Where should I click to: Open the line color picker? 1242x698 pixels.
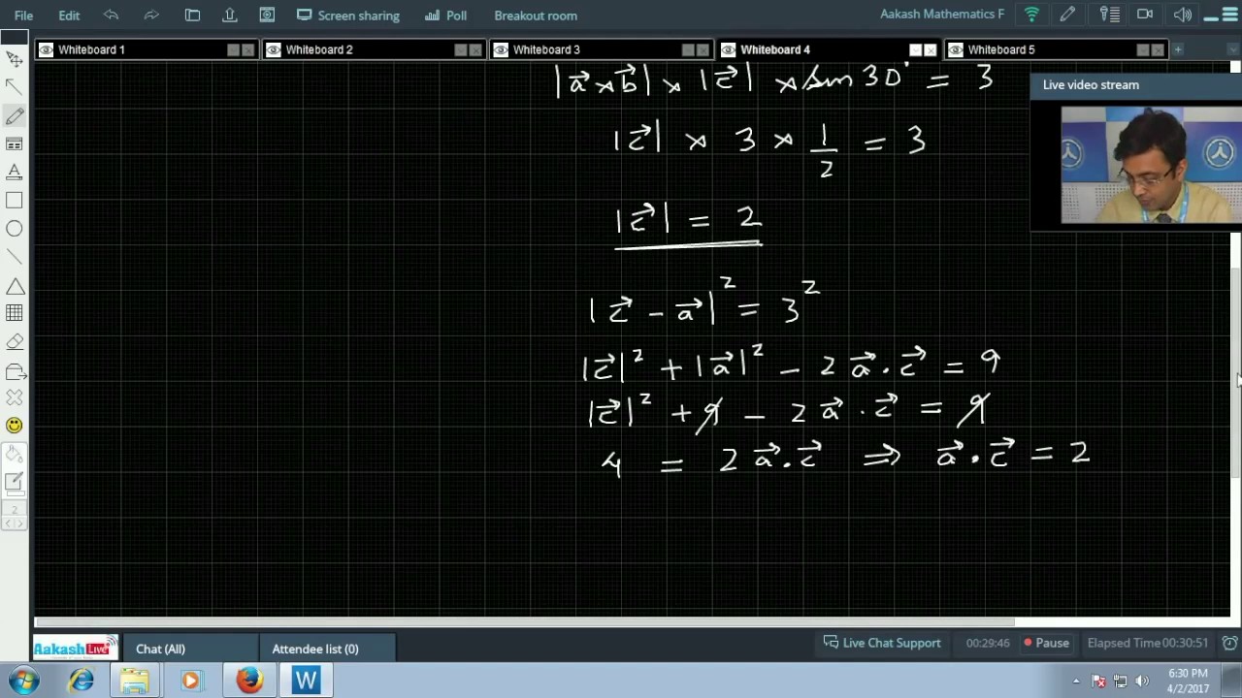tap(14, 481)
